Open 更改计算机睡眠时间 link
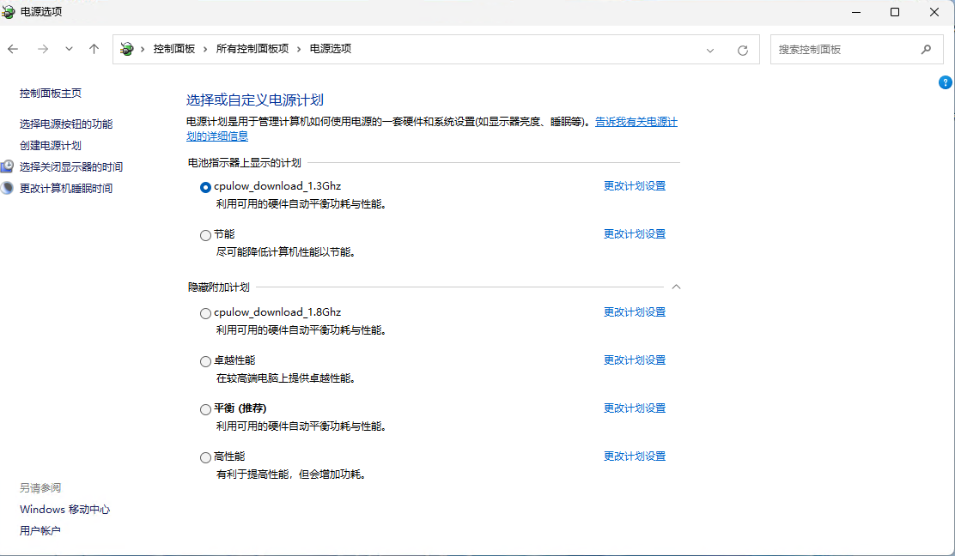 (x=66, y=189)
